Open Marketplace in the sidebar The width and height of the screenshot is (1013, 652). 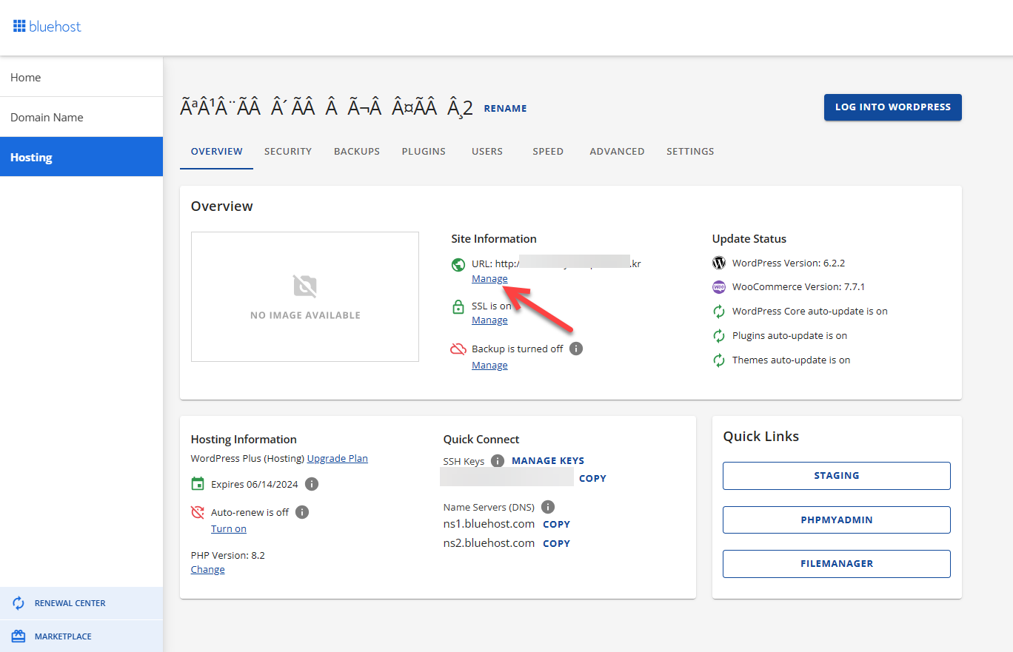(x=81, y=636)
